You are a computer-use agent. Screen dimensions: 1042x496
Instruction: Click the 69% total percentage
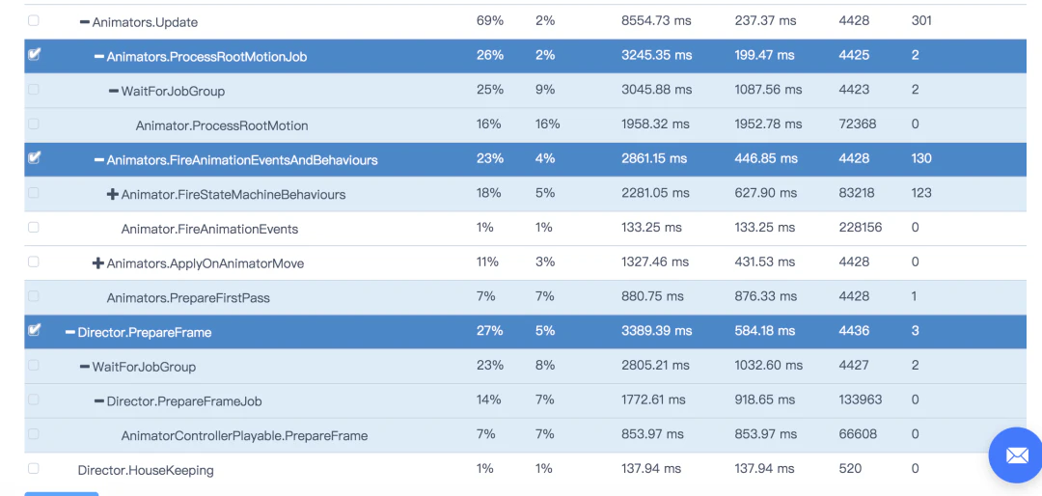tap(490, 20)
